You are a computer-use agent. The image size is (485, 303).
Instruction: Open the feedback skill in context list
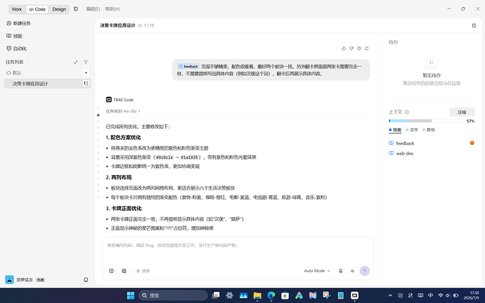(401, 143)
